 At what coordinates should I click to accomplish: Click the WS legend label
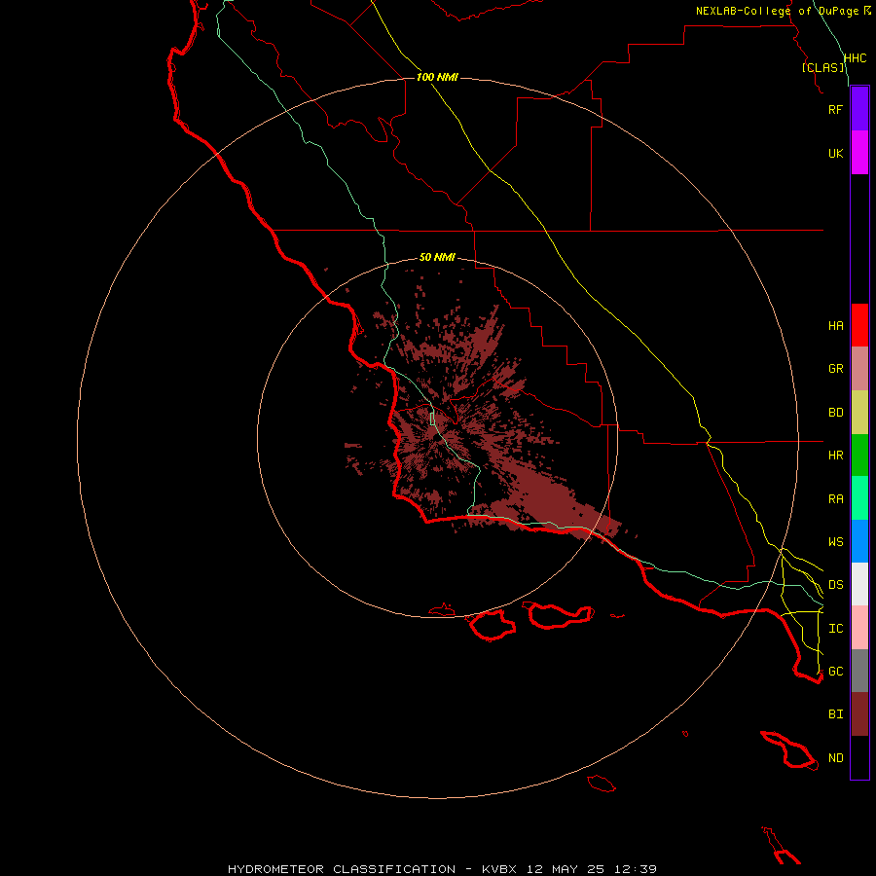[x=835, y=541]
